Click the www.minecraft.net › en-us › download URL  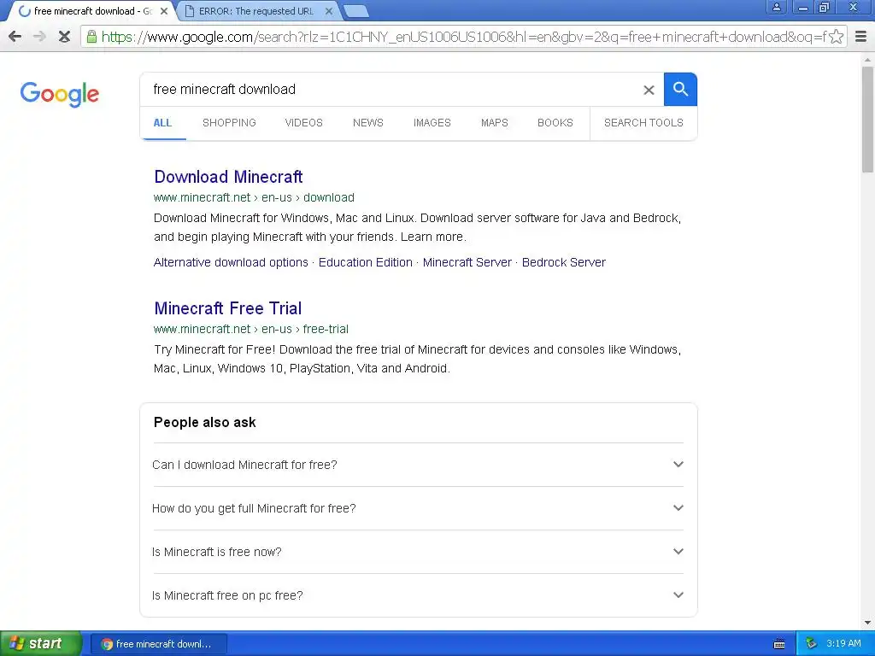pos(254,197)
